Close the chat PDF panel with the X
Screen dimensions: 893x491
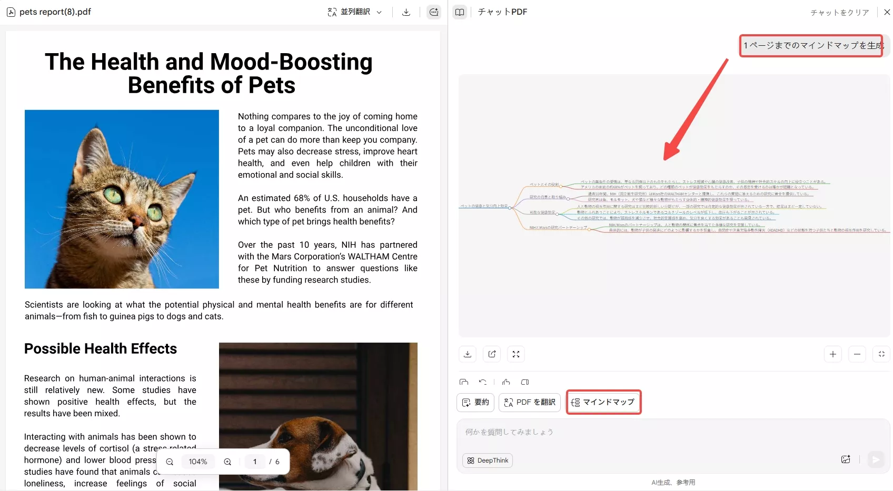tap(887, 12)
